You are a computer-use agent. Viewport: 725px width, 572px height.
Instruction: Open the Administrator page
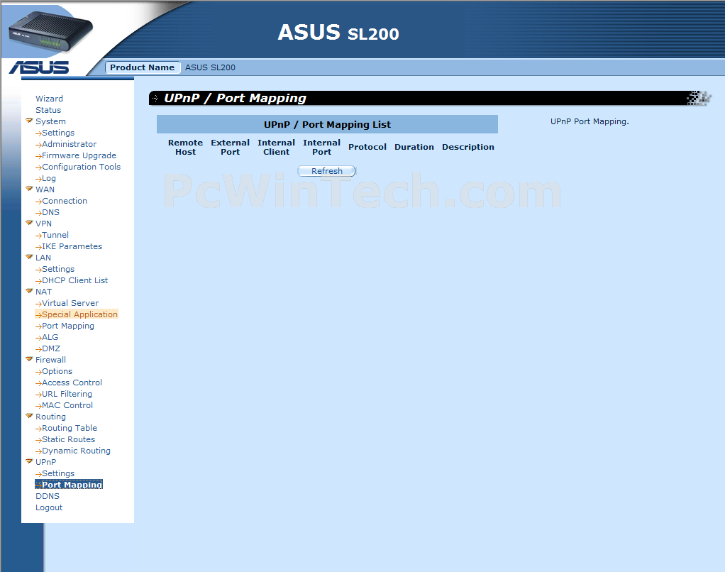[x=70, y=144]
